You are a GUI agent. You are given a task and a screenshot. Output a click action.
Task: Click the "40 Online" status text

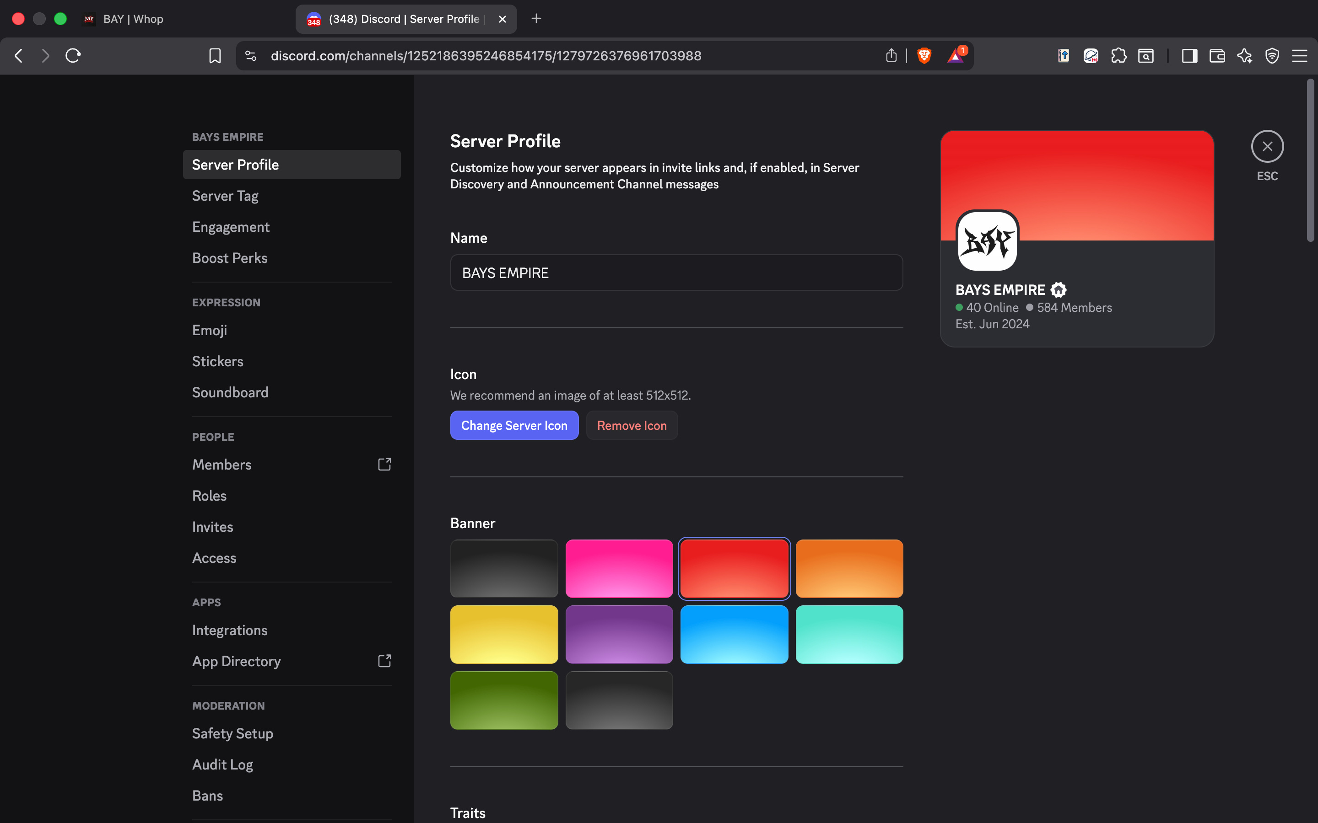coord(992,308)
